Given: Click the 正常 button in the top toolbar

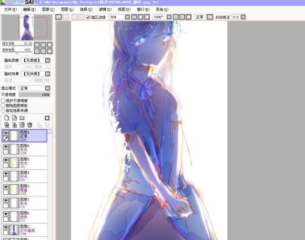Looking at the screenshot, I should [200, 17].
